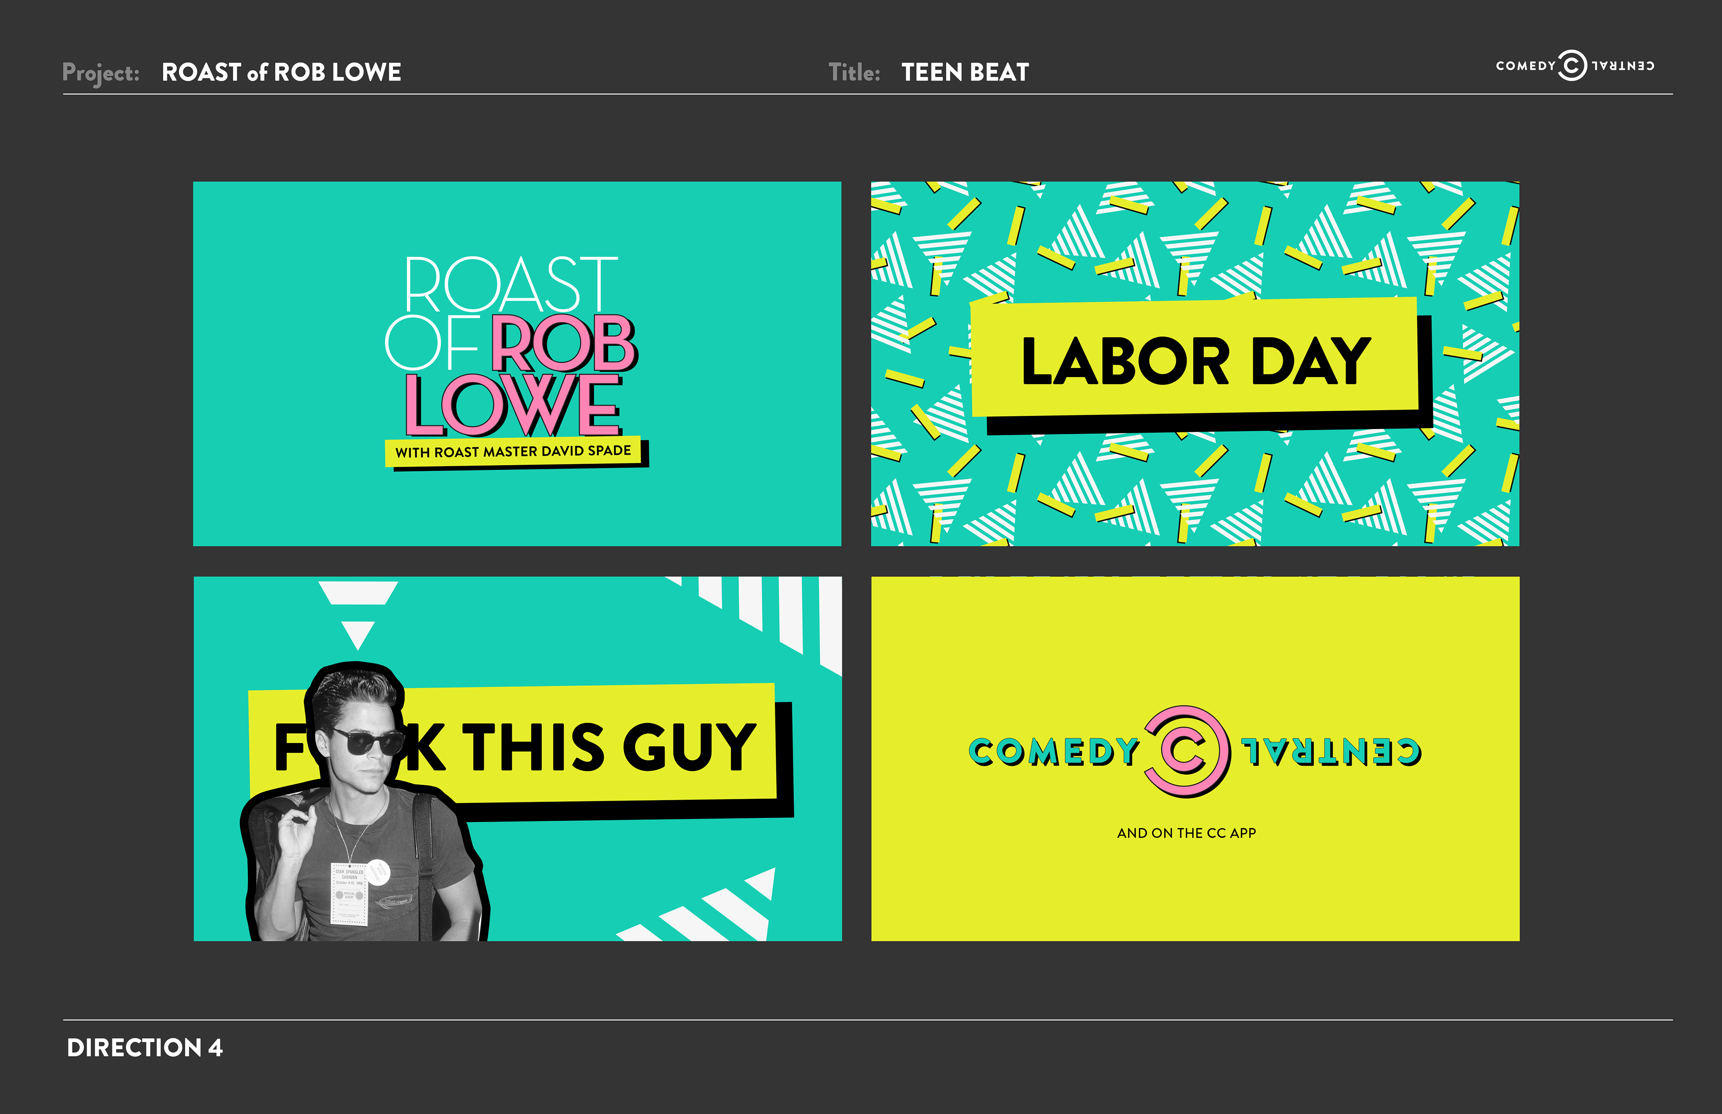Click the Comedy Central logo in header
Image resolution: width=1722 pixels, height=1114 pixels.
1575,66
